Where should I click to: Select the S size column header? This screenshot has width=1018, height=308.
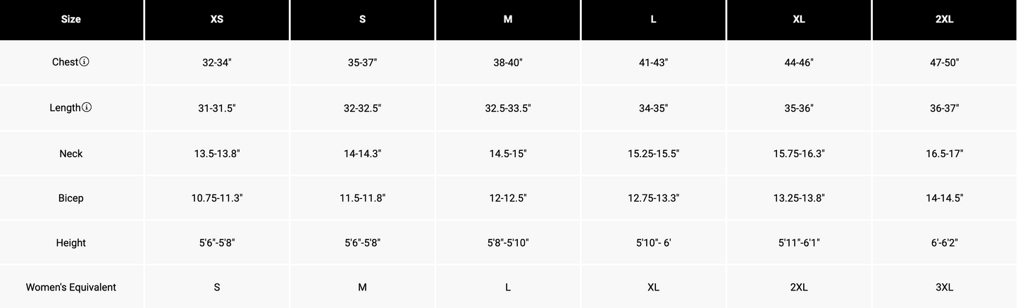pyautogui.click(x=362, y=20)
